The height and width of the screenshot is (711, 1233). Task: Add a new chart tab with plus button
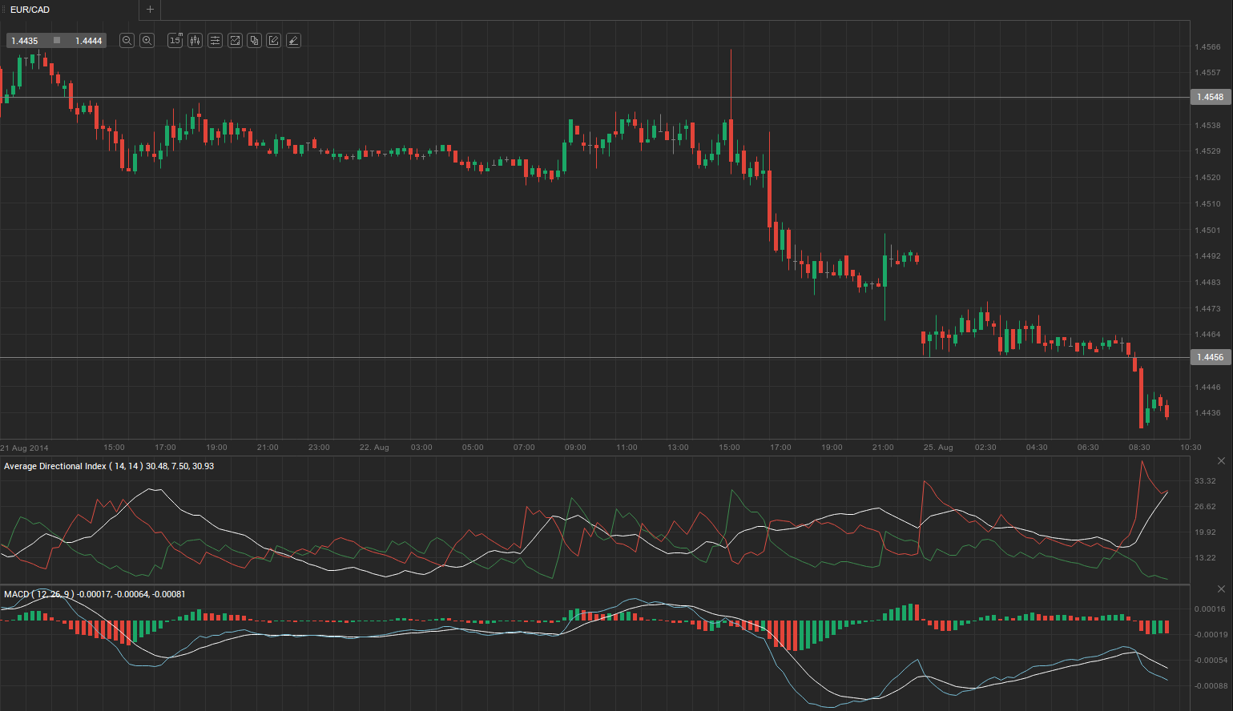coord(150,10)
